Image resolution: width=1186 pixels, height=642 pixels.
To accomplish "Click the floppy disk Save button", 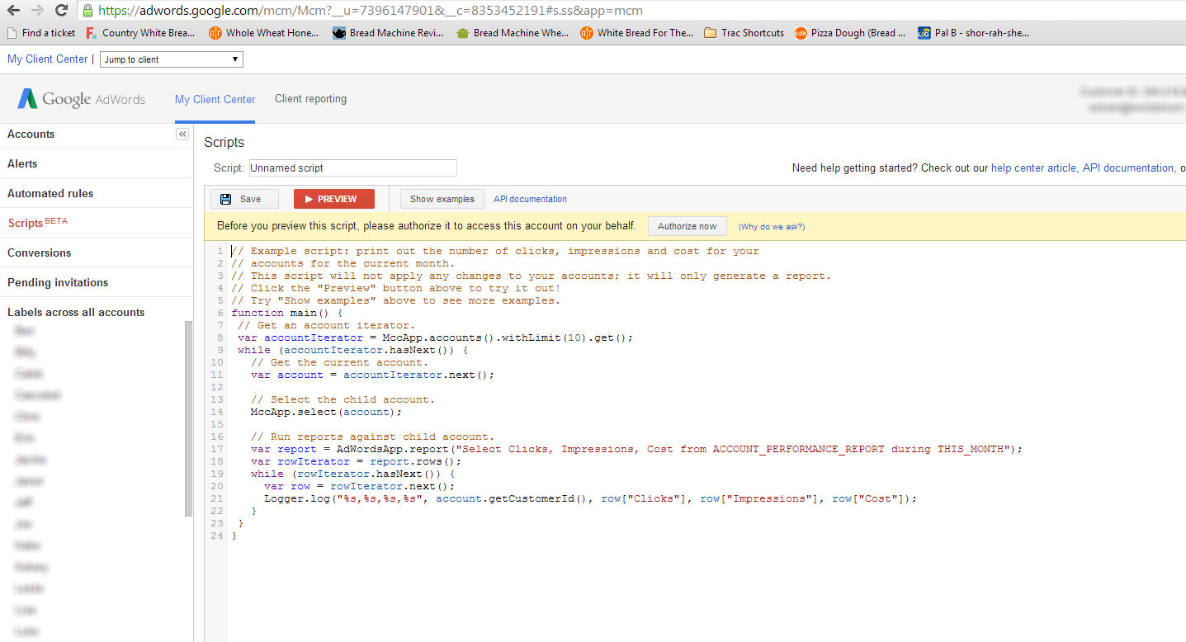I will point(244,199).
